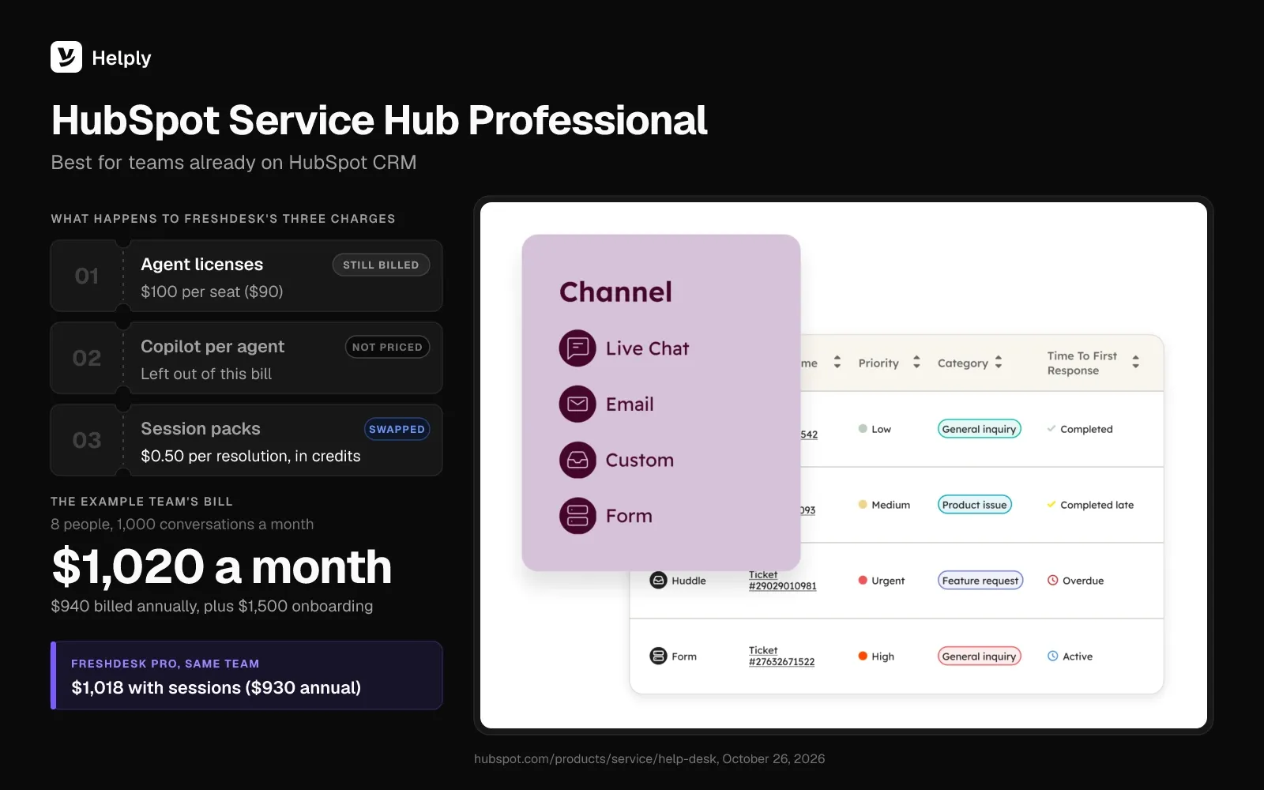Viewport: 1264px width, 790px height.
Task: Click the Active status text
Action: pyautogui.click(x=1078, y=656)
